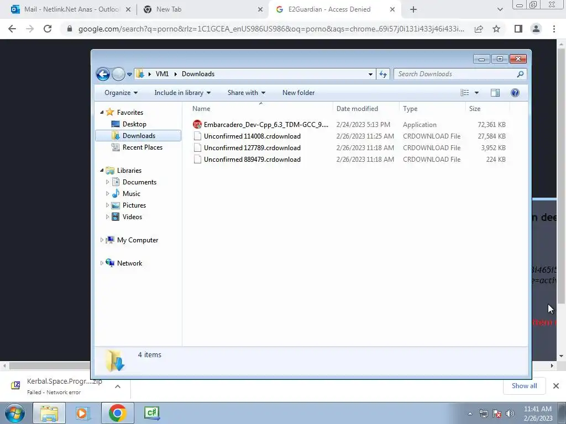Click Show all downloads button

[524, 386]
